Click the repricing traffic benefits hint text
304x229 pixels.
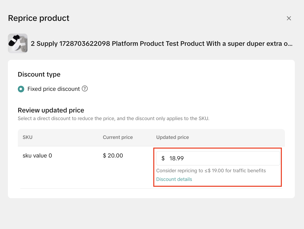click(x=211, y=170)
